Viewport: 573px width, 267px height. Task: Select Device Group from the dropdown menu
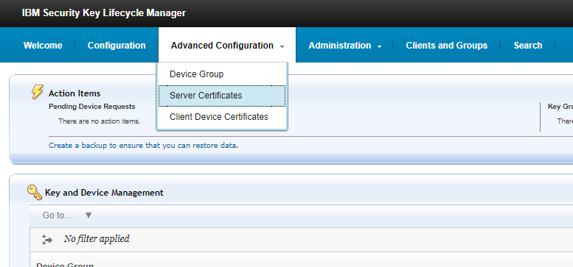tap(222, 74)
